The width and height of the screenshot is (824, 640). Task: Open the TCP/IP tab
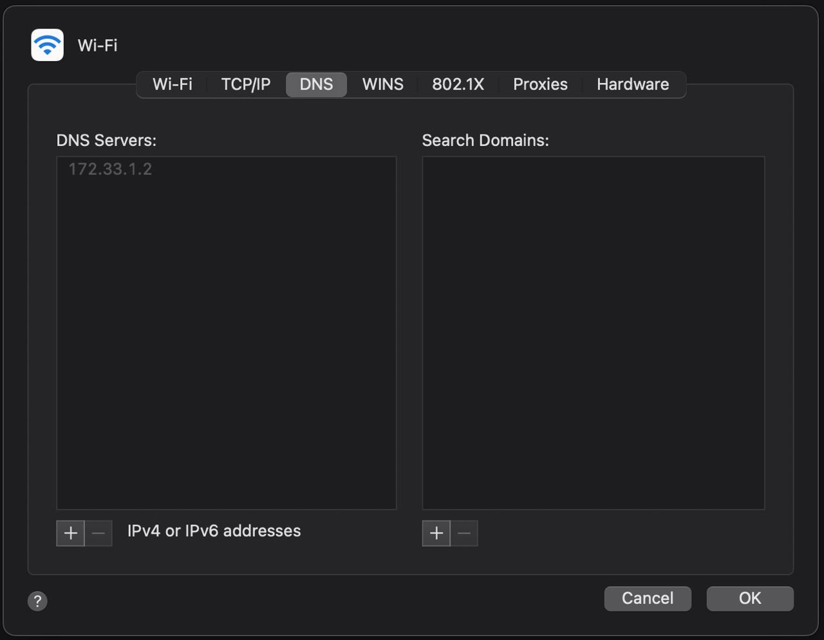(245, 84)
